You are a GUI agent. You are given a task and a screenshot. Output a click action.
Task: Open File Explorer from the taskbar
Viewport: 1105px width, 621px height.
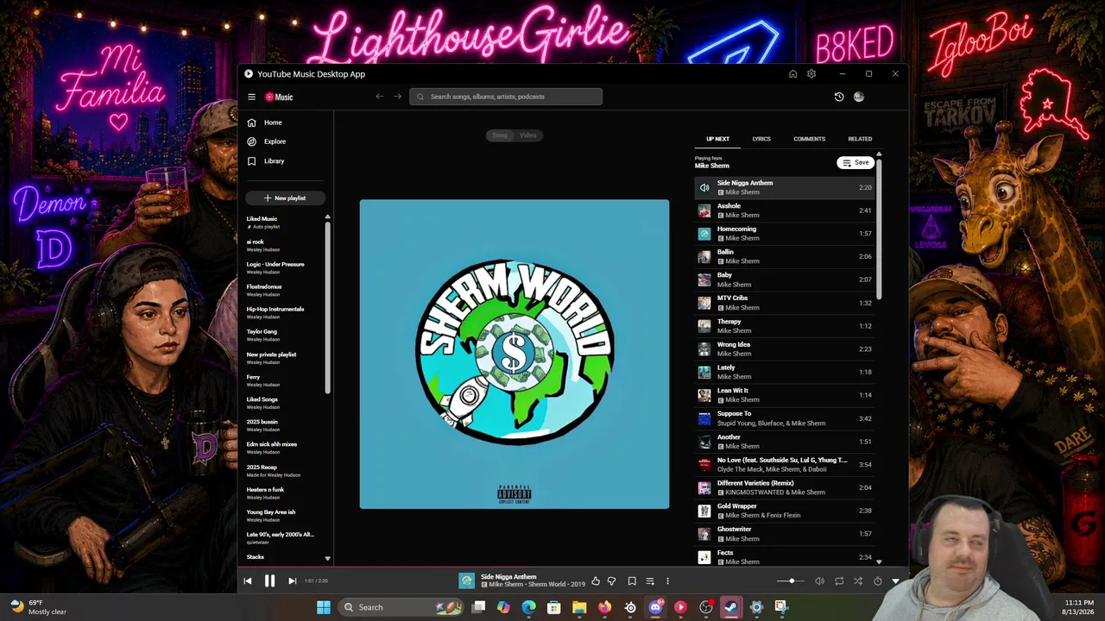coord(579,607)
